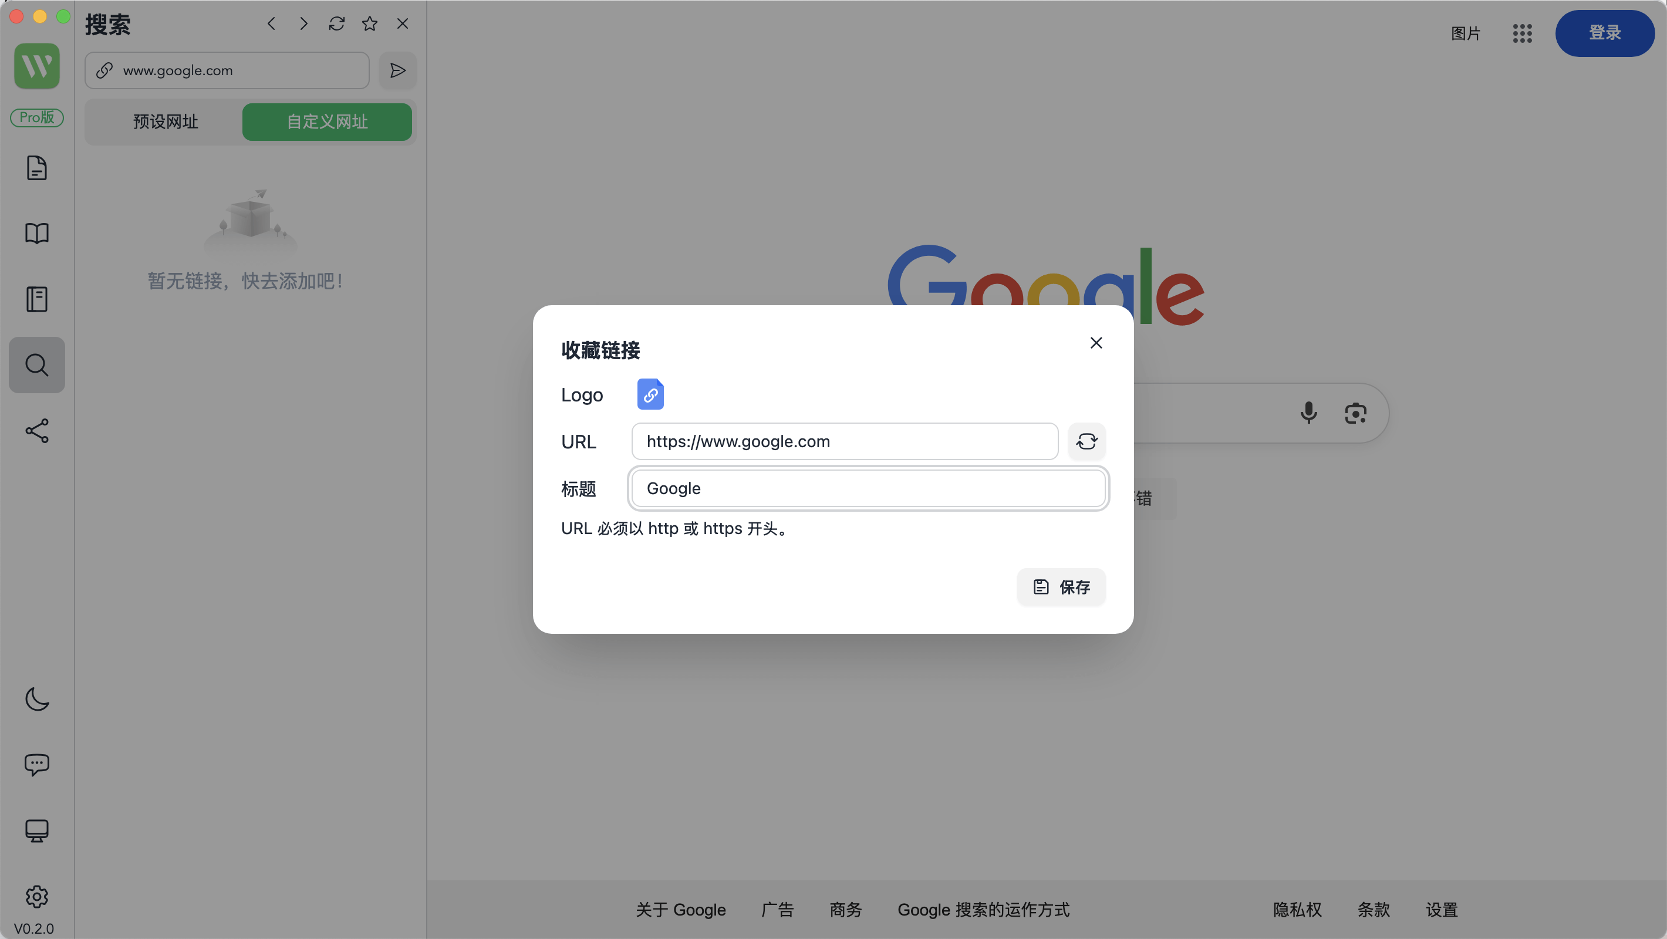Close search panel with X icon
The width and height of the screenshot is (1667, 939).
point(403,24)
